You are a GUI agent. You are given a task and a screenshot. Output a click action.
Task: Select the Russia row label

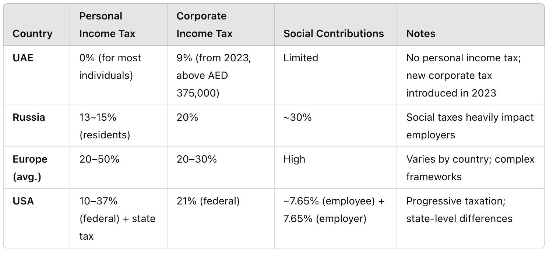click(29, 117)
